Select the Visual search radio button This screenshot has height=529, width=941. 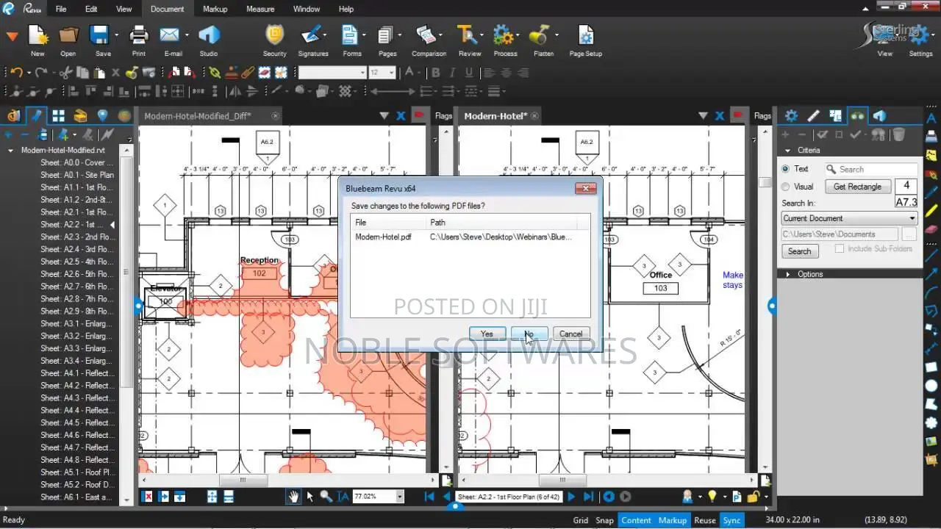click(785, 187)
